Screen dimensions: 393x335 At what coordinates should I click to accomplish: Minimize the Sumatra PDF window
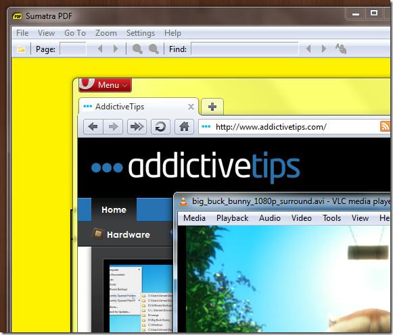(x=356, y=14)
